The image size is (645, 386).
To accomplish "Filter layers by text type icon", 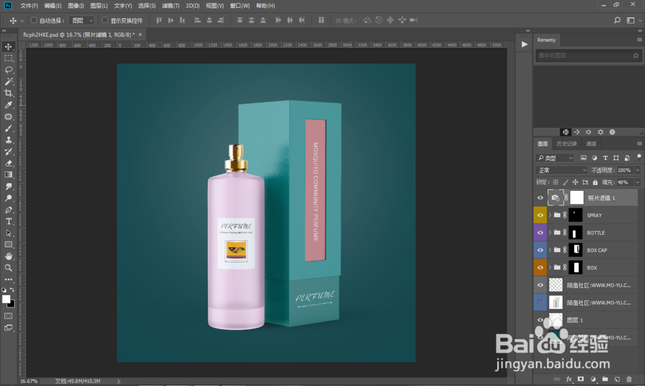I will (x=605, y=158).
